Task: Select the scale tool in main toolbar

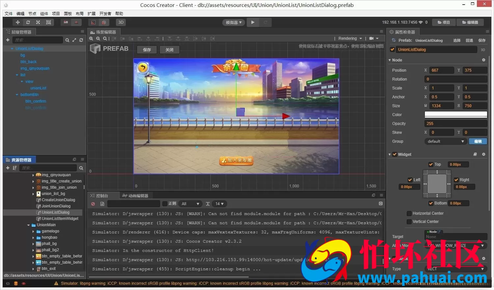Action: [38, 22]
